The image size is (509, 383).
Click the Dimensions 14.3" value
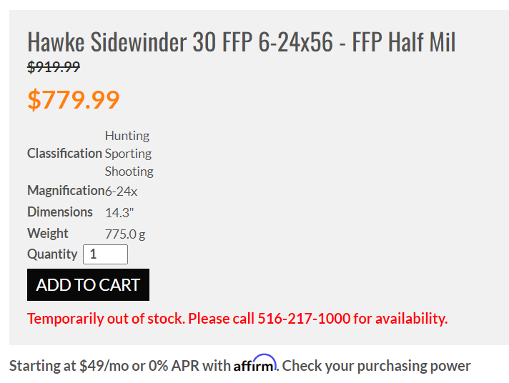point(119,213)
